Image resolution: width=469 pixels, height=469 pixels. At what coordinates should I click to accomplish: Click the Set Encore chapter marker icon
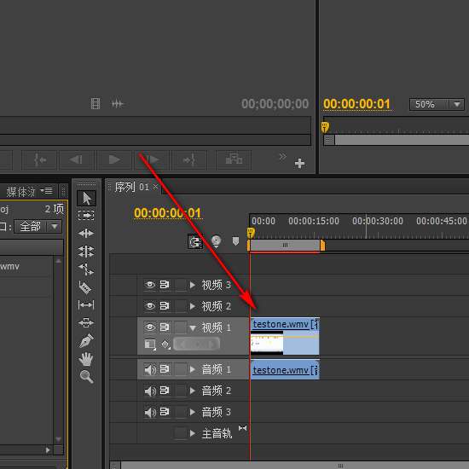(216, 241)
